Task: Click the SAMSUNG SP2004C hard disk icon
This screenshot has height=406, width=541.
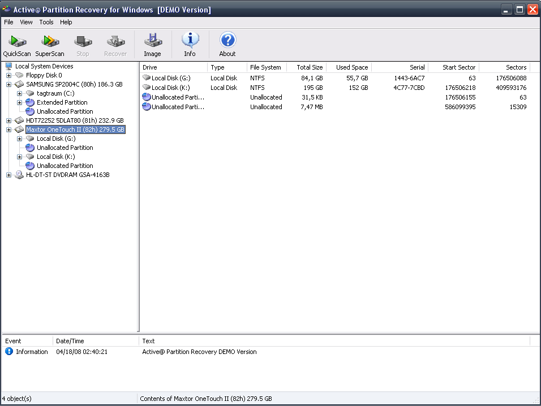Action: 19,84
